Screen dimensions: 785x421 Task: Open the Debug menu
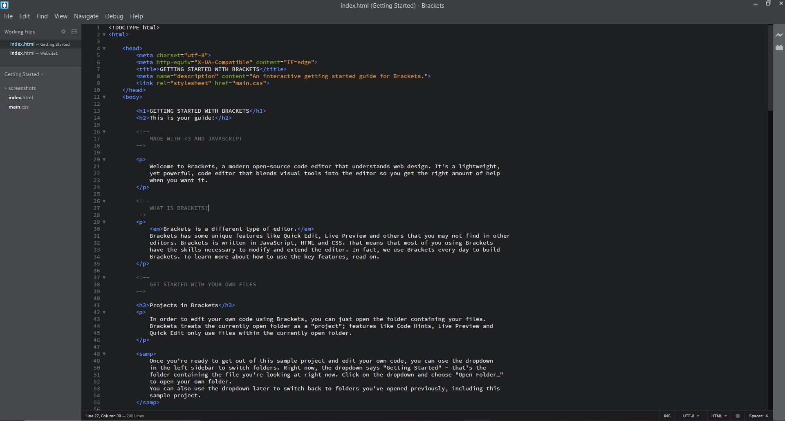114,16
